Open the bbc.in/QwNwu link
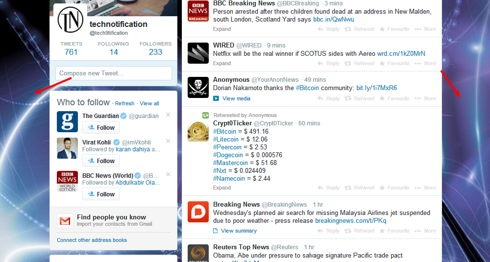 tap(334, 20)
